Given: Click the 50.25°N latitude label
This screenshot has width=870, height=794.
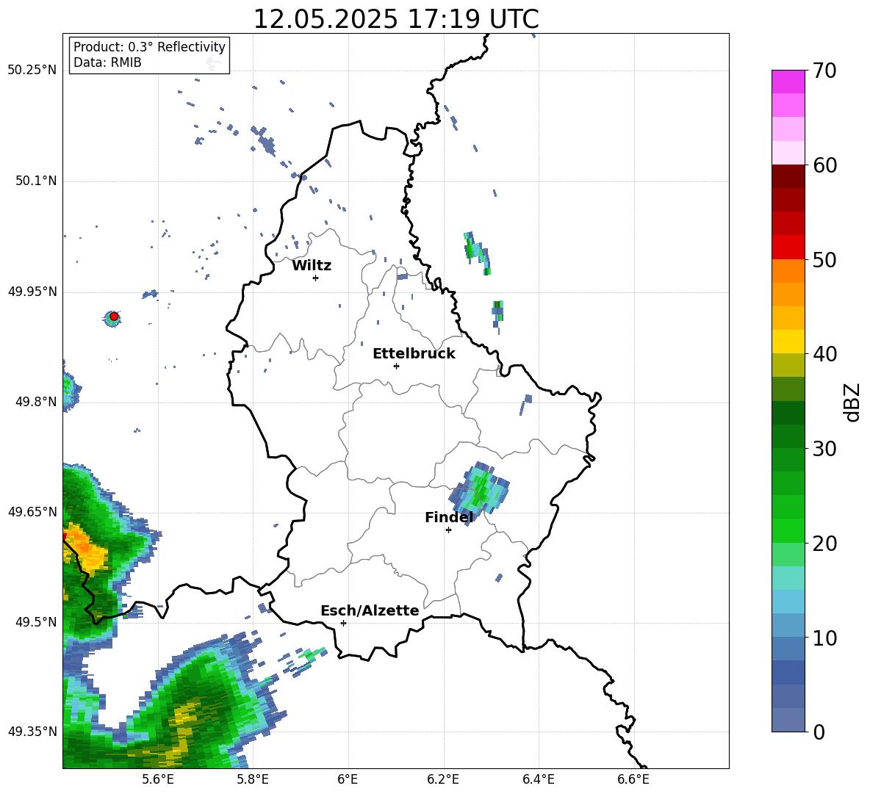Looking at the screenshot, I should [32, 71].
